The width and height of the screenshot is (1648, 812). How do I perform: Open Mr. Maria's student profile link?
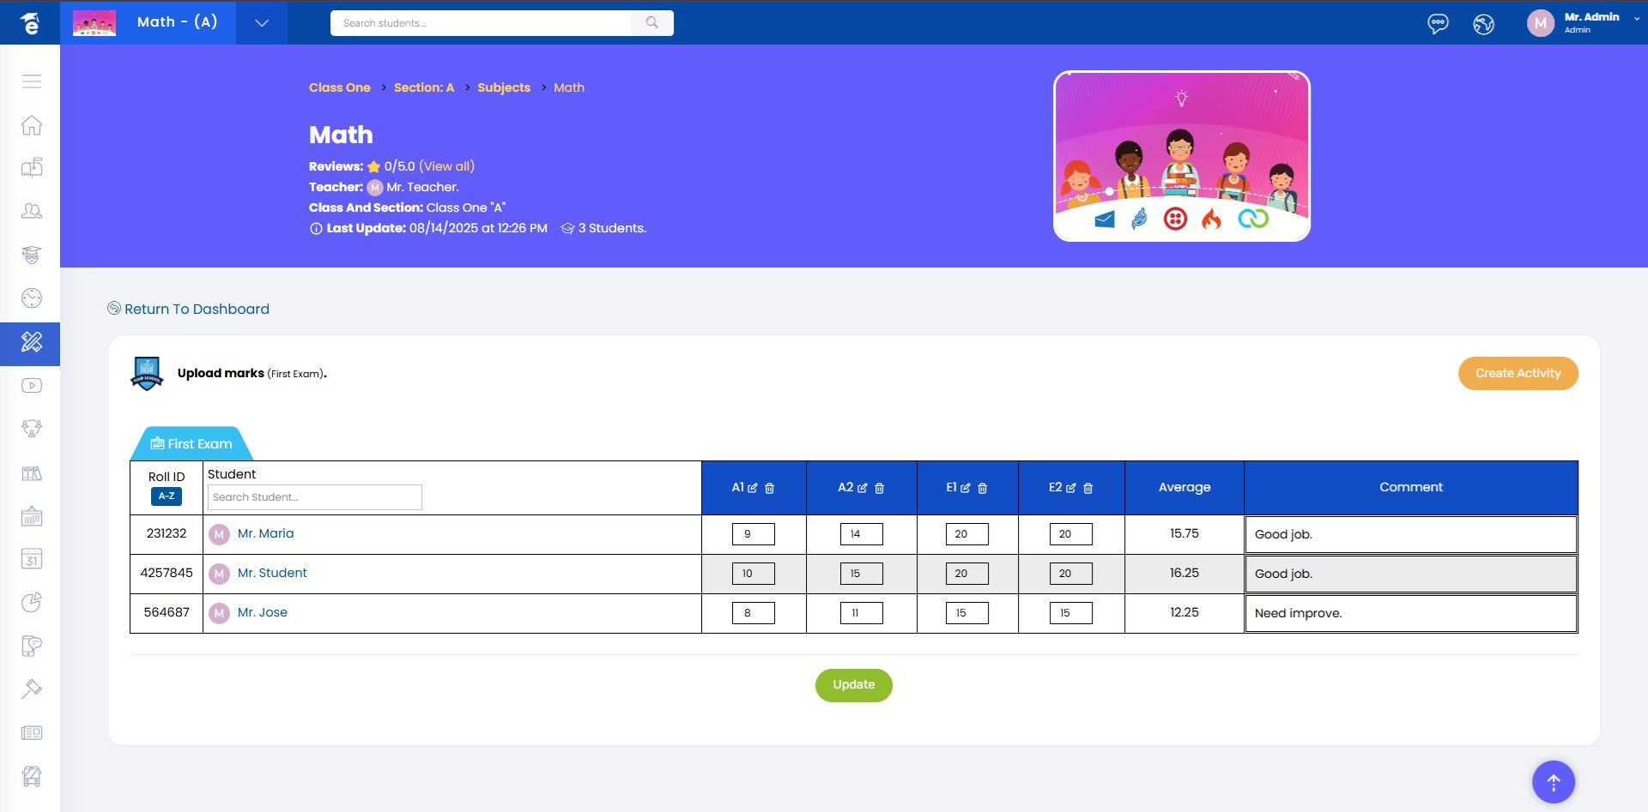[265, 533]
